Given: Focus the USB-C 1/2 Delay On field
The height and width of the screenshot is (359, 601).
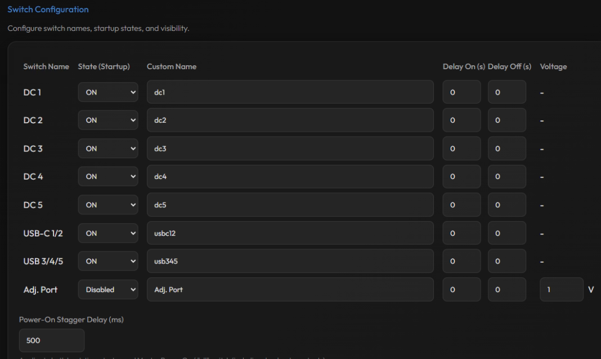Looking at the screenshot, I should tap(461, 233).
